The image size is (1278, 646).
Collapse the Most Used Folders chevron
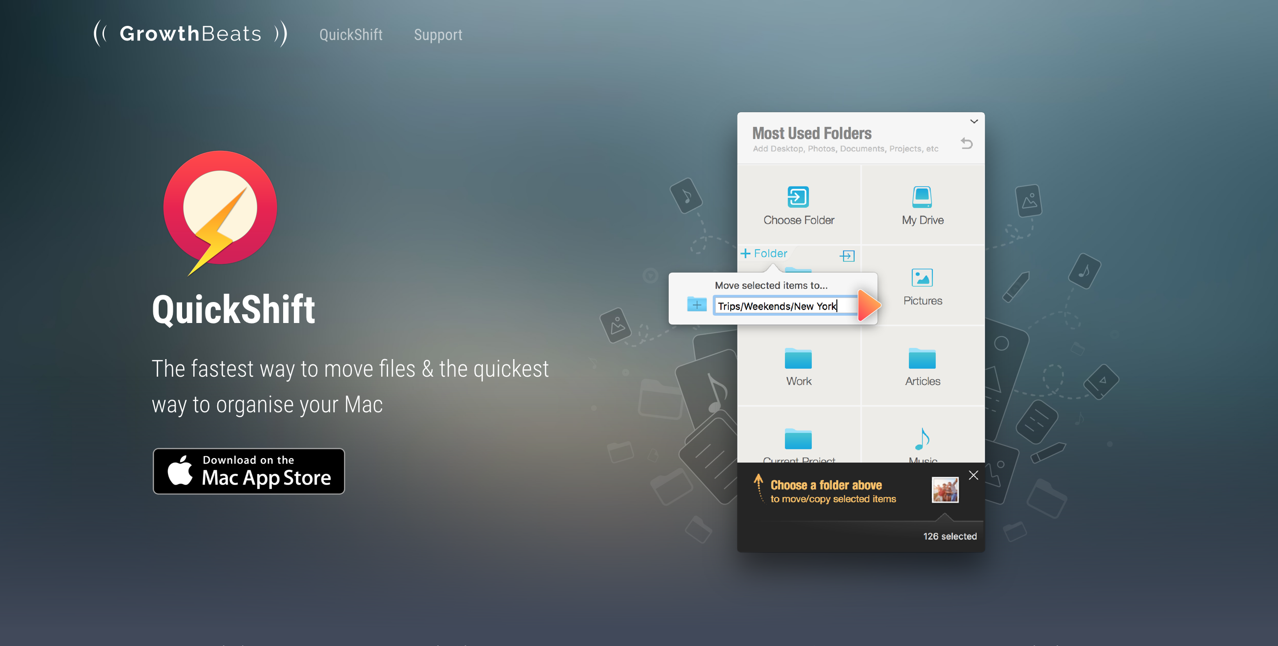(974, 121)
